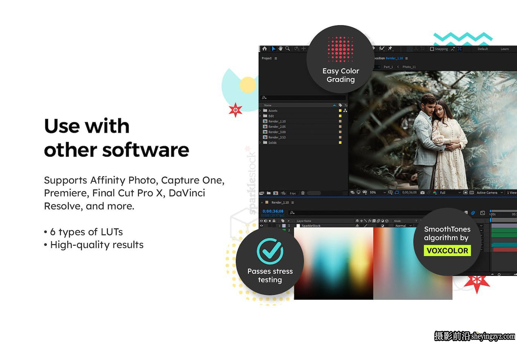This screenshot has width=517, height=345.
Task: Toggle mask and shape path visibility
Action: tap(397, 193)
